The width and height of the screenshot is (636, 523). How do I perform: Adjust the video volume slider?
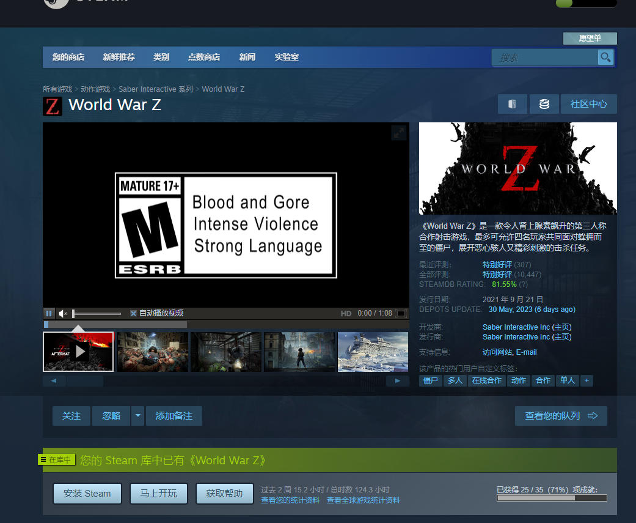pos(97,313)
